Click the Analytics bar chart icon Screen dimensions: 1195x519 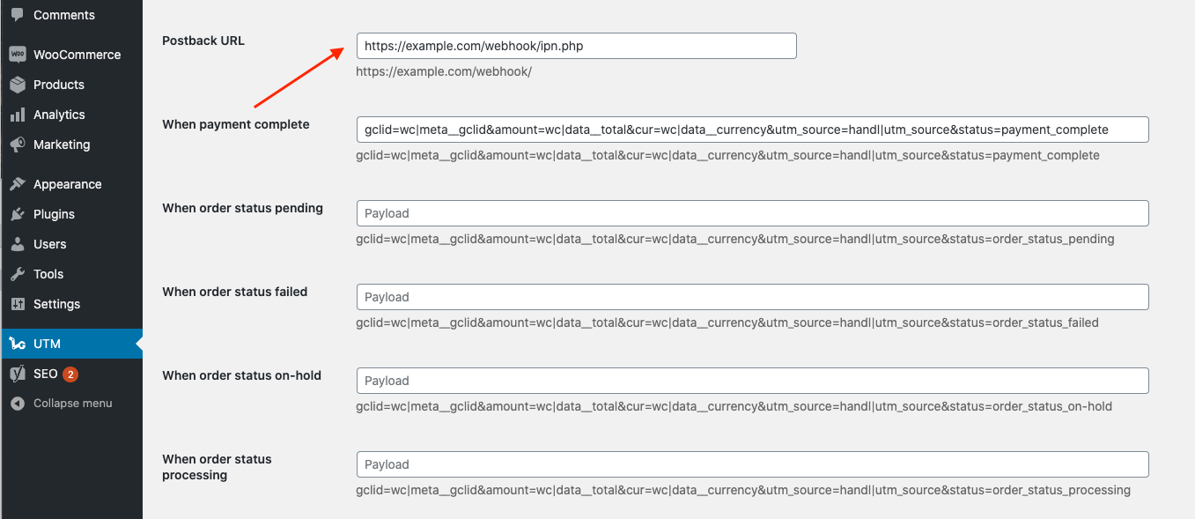click(18, 115)
